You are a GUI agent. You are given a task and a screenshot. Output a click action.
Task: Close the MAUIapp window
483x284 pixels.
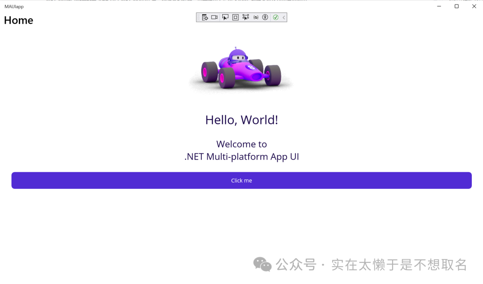tap(474, 6)
